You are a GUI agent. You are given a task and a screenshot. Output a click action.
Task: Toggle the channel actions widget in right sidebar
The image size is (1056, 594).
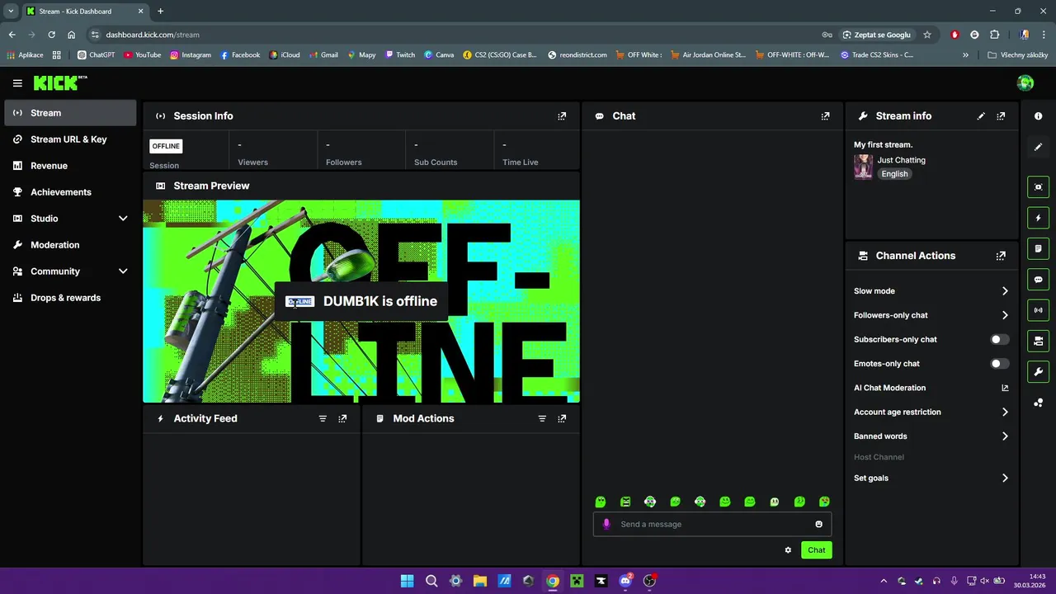coord(1038,341)
